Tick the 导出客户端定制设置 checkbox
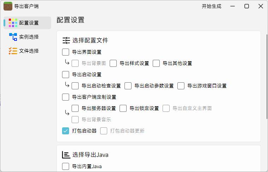The image size is (268, 172). 66,97
